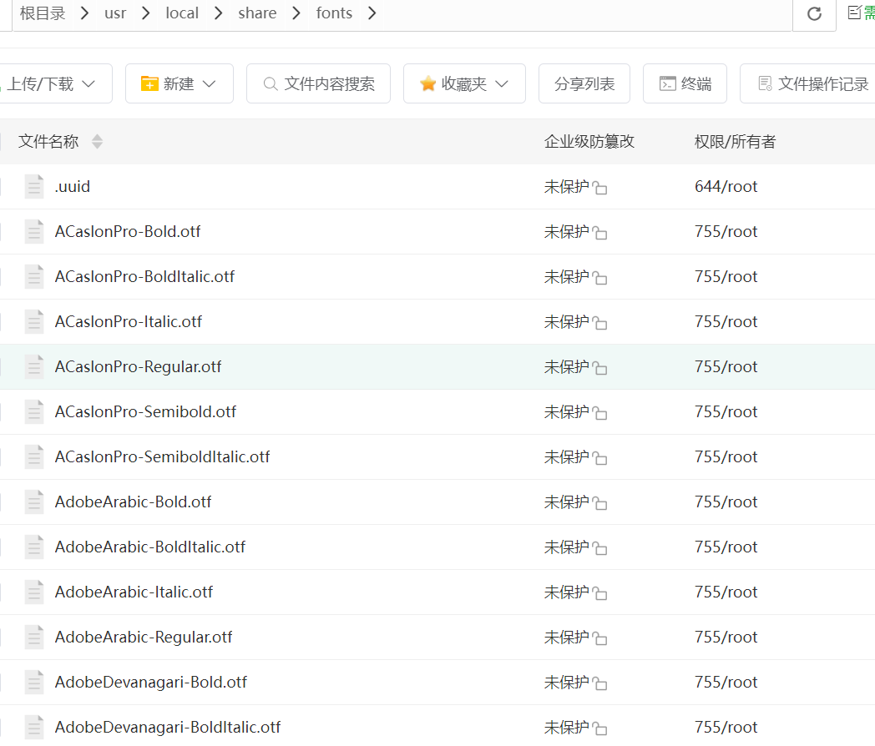
Task: Click lock icon for AdobeArabic-BoldItalic.otf
Action: pos(599,548)
